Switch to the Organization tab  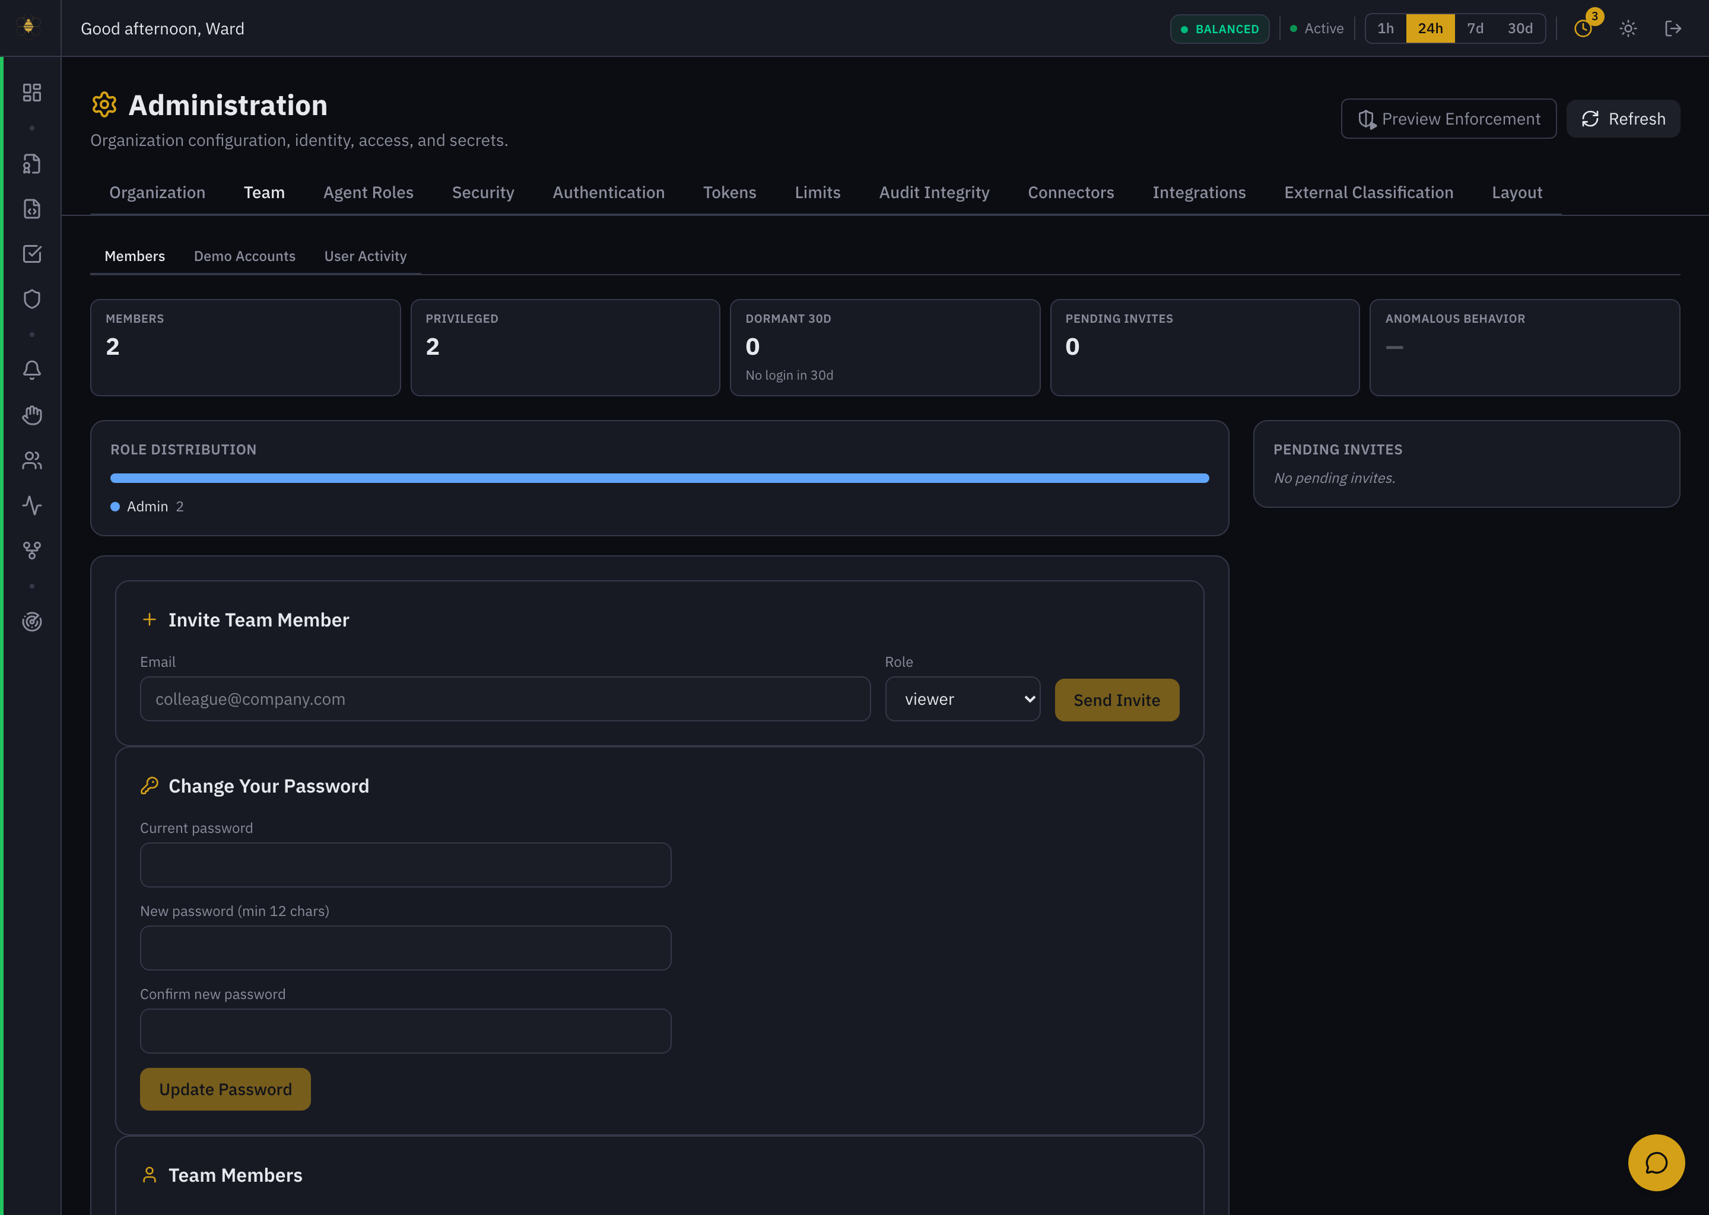157,192
